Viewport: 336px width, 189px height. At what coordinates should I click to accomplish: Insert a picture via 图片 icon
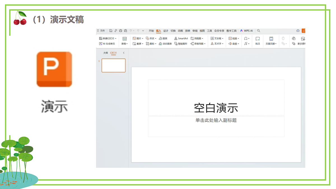(134, 38)
